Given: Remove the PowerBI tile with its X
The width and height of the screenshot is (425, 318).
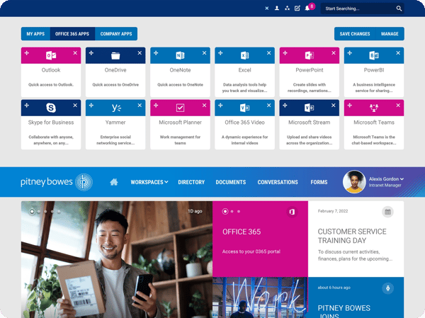Looking at the screenshot, I should (398, 53).
